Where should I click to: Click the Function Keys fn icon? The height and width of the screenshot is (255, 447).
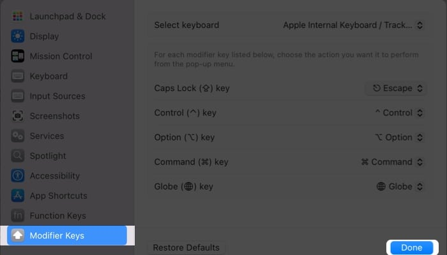18,215
